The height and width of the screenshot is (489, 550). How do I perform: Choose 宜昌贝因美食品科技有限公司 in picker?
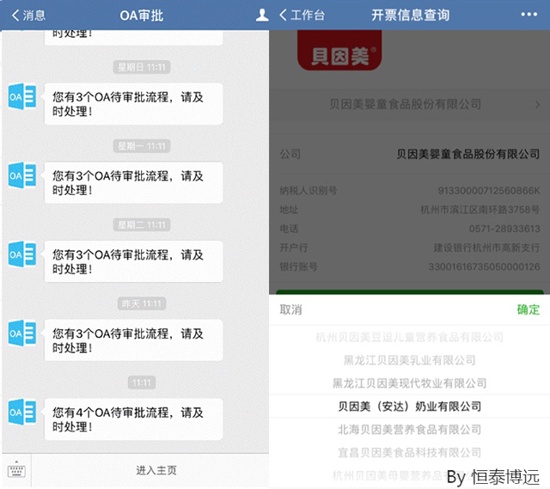pos(409,453)
